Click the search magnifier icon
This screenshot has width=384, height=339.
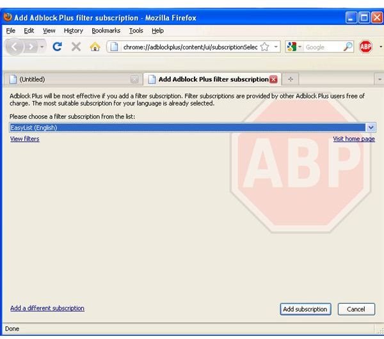point(348,47)
